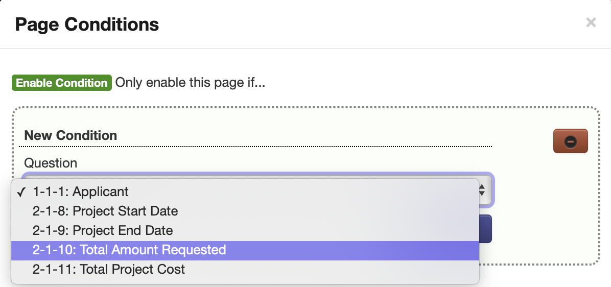Select 2-1-10: Total Amount Requested
The height and width of the screenshot is (287, 611).
129,250
